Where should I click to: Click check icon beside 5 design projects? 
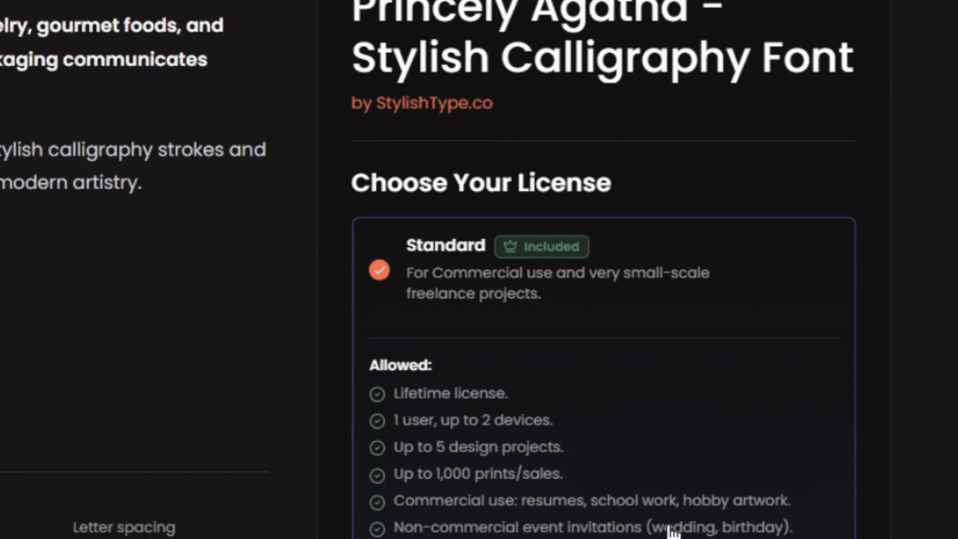click(x=377, y=448)
